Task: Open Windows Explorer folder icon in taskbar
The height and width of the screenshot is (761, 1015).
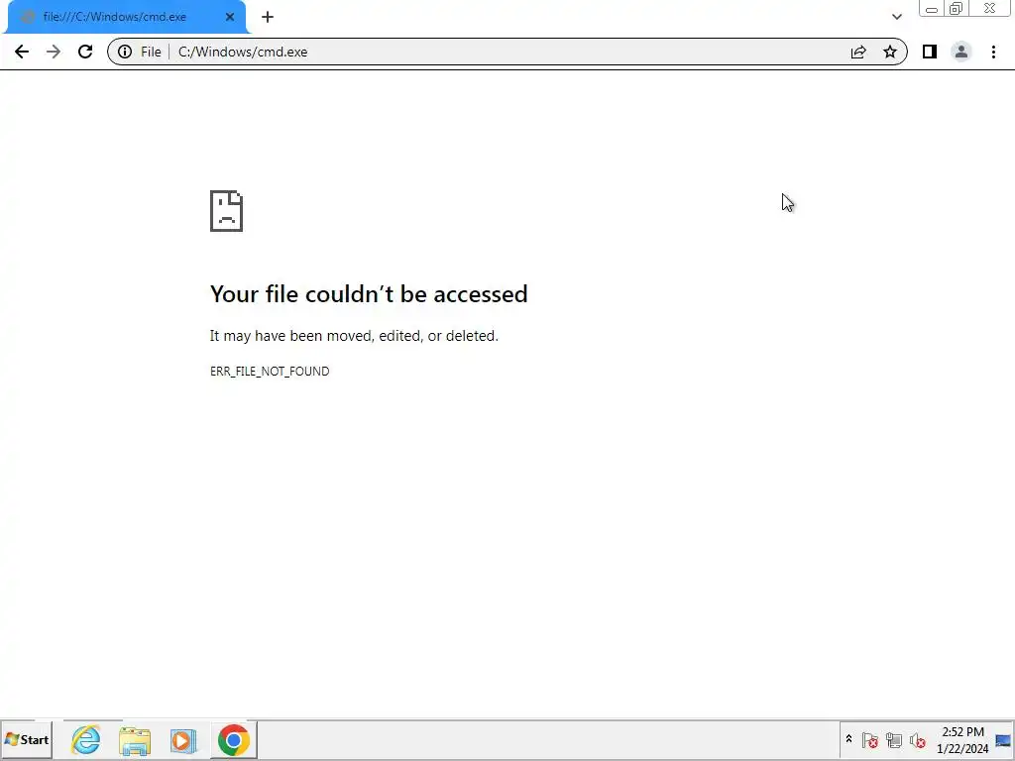Action: (x=135, y=740)
